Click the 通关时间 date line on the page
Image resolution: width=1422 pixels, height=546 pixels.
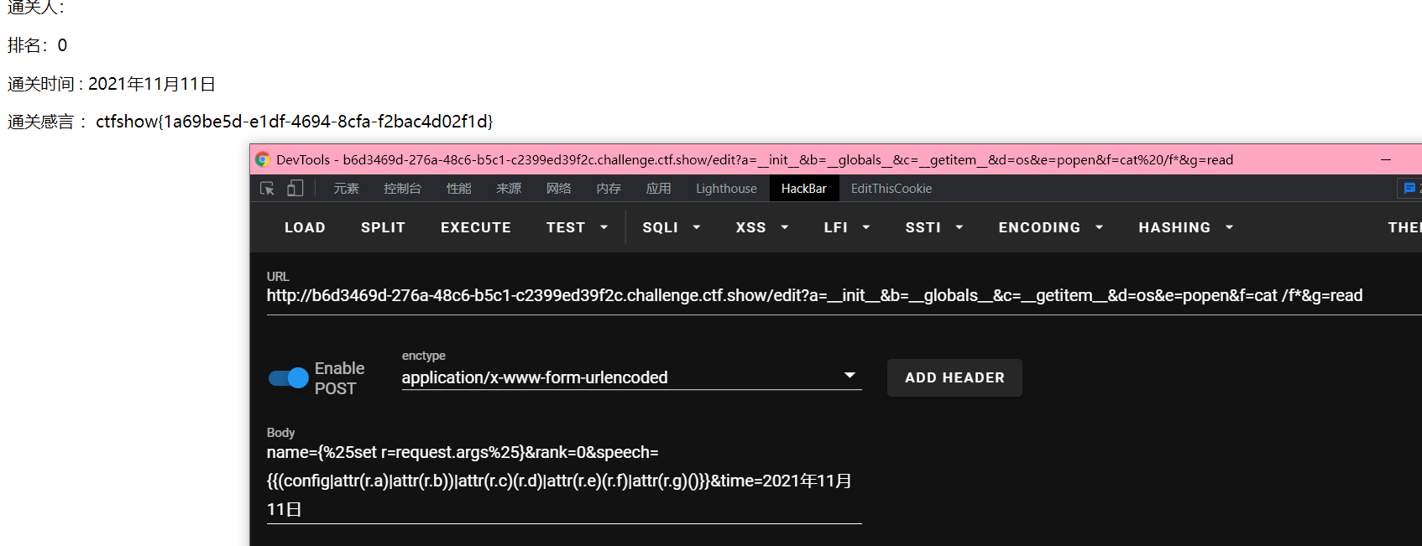point(112,84)
